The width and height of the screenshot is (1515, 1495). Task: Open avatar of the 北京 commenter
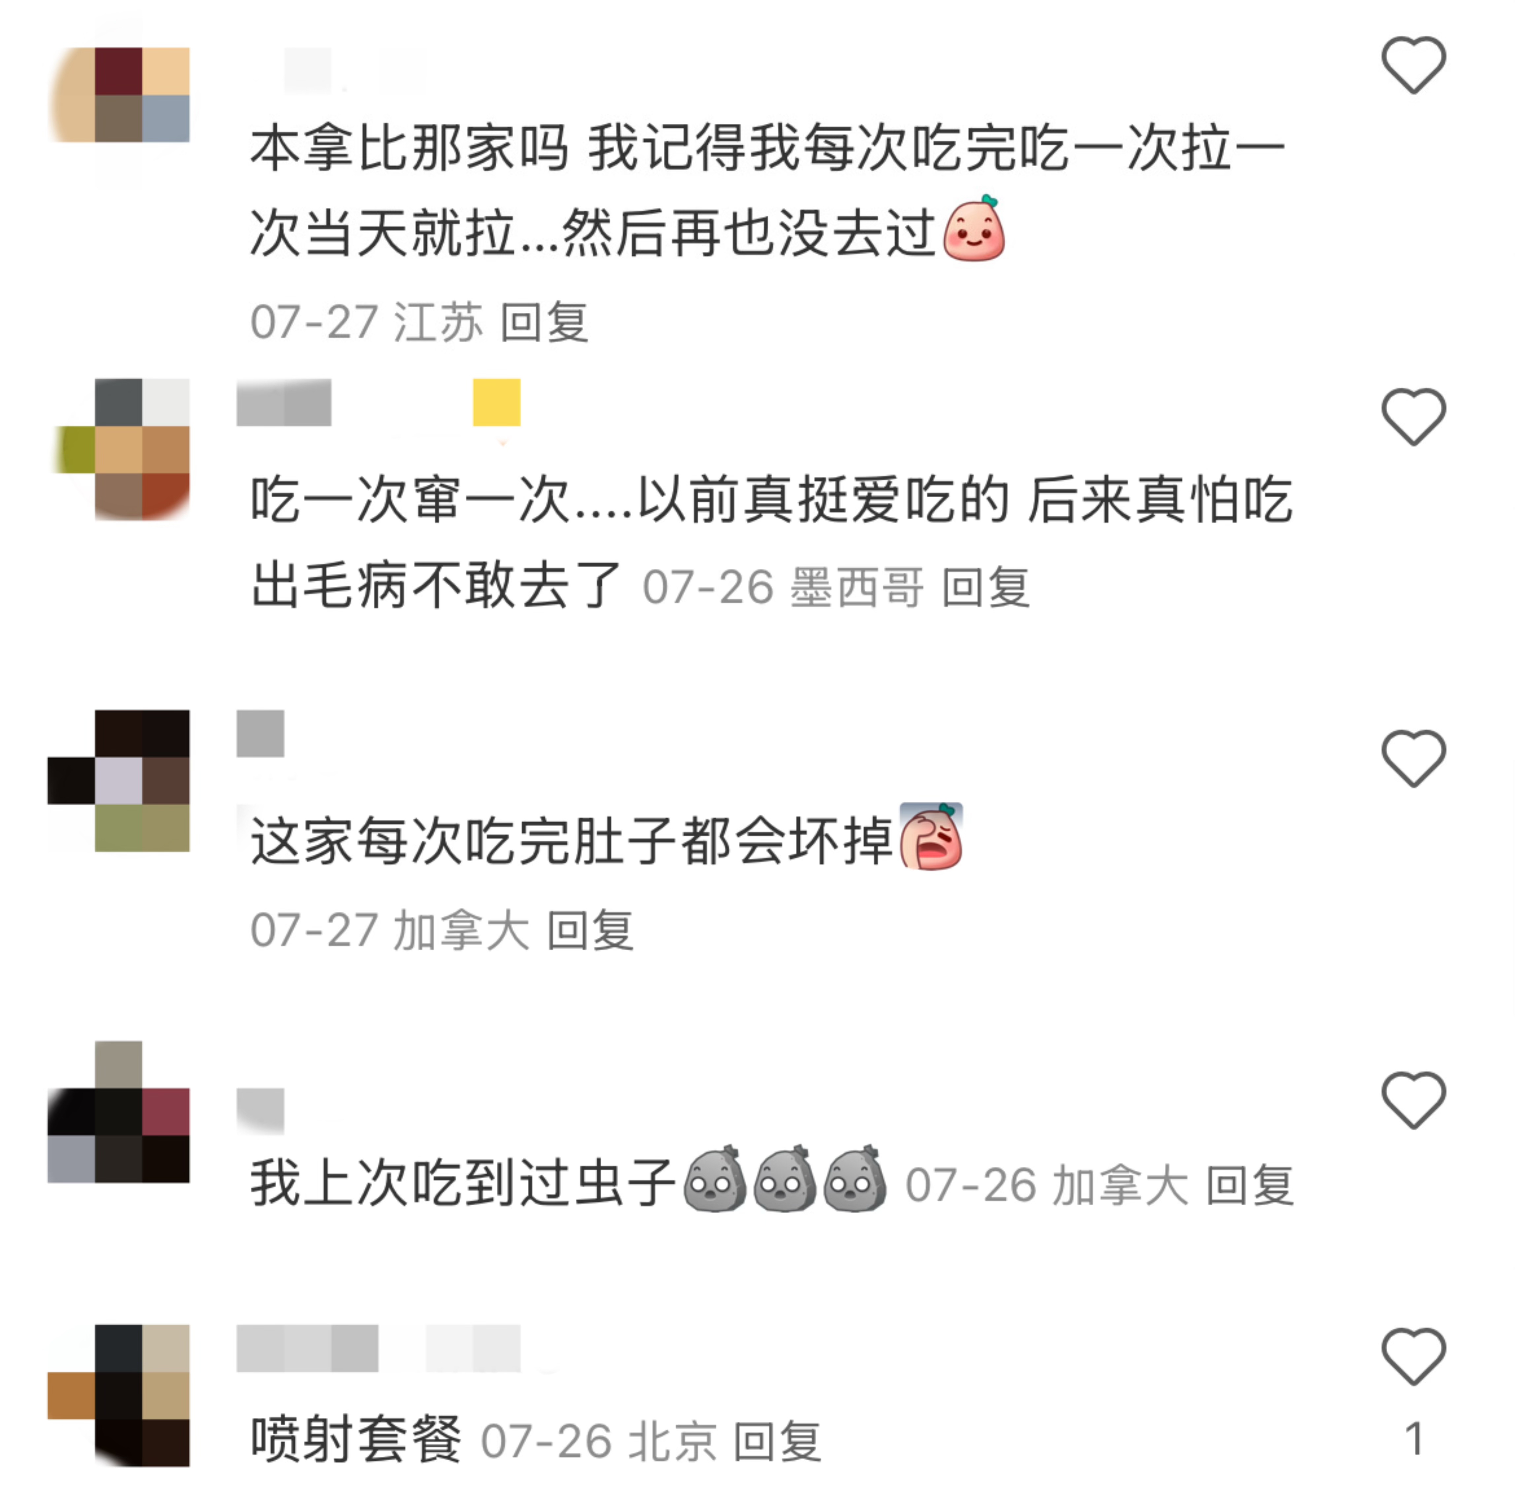pos(118,1395)
